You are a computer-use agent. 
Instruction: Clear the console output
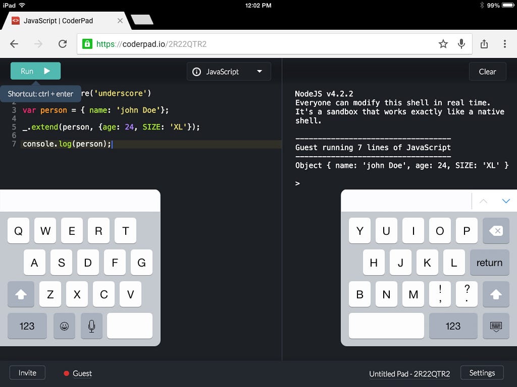point(487,71)
